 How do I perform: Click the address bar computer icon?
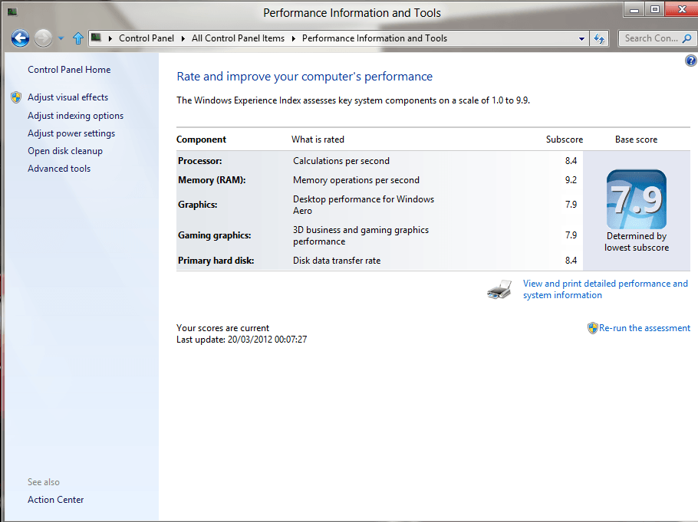96,38
